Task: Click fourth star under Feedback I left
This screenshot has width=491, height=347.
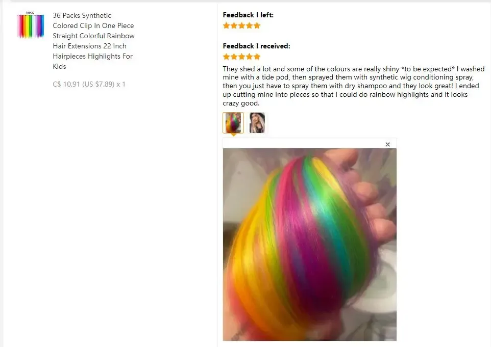Action: click(249, 25)
